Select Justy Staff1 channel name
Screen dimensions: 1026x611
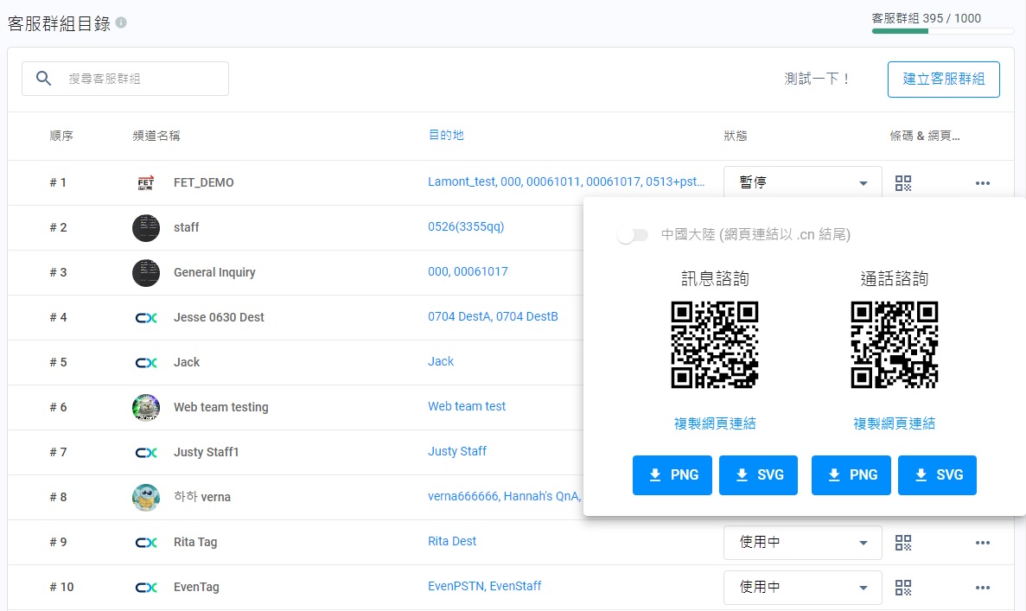pos(206,453)
